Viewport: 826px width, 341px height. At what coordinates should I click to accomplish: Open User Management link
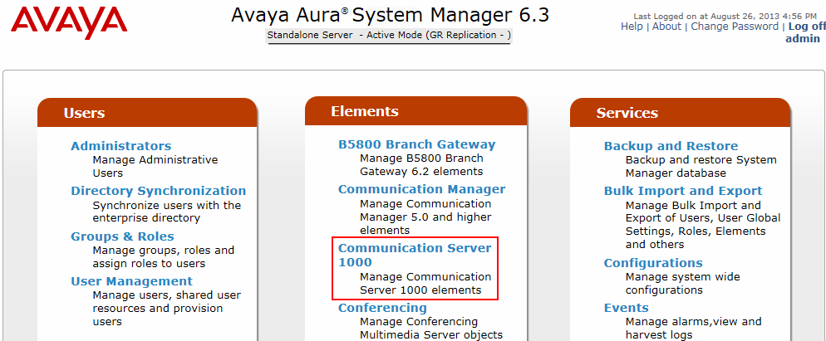131,281
